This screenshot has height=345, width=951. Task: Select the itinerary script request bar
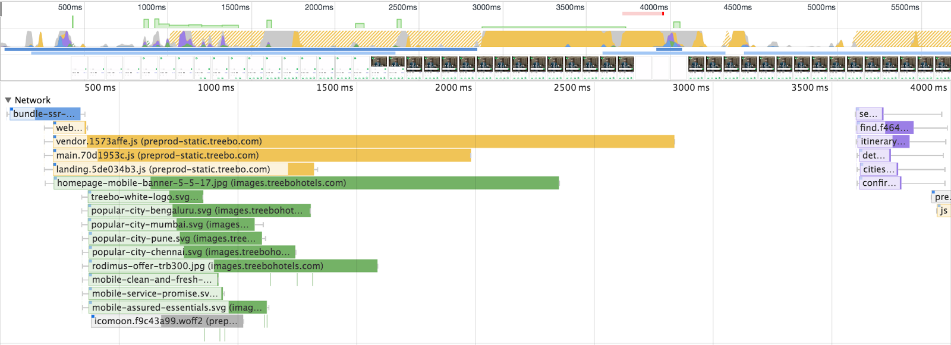click(x=883, y=141)
